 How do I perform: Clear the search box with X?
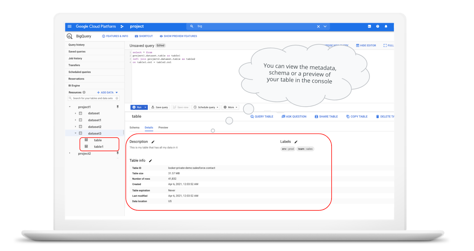coord(318,26)
